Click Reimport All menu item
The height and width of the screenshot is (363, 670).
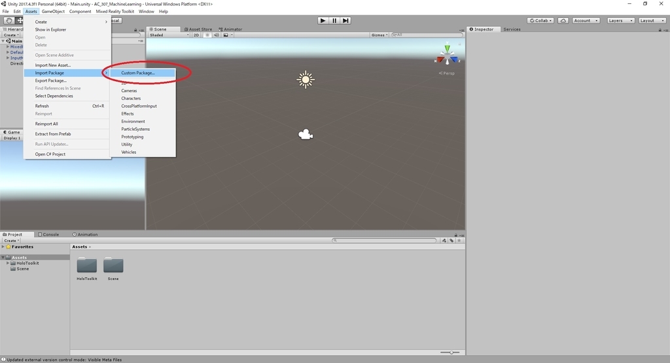[67, 124]
